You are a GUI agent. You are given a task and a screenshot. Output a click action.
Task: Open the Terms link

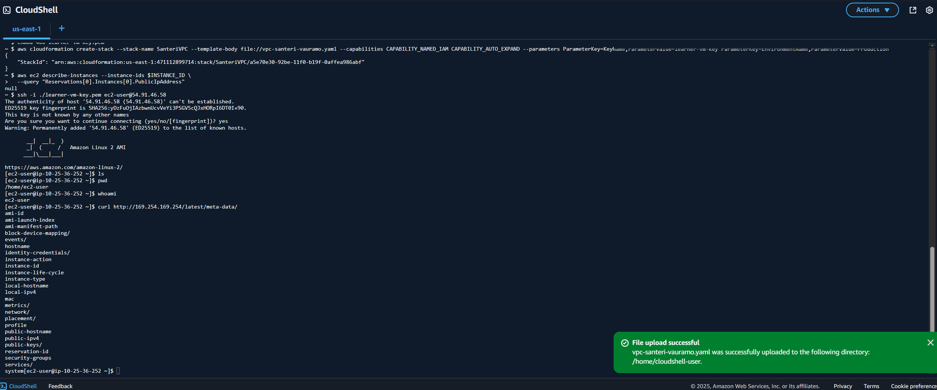click(871, 386)
